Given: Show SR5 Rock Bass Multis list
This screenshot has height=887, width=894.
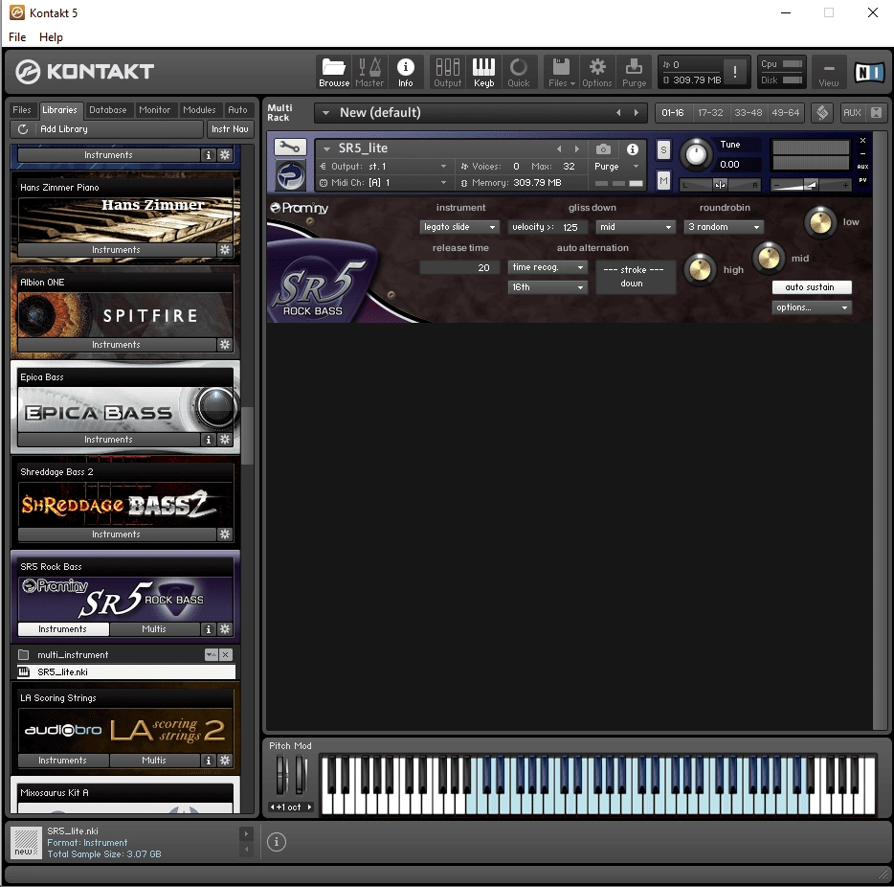Looking at the screenshot, I should [x=154, y=628].
